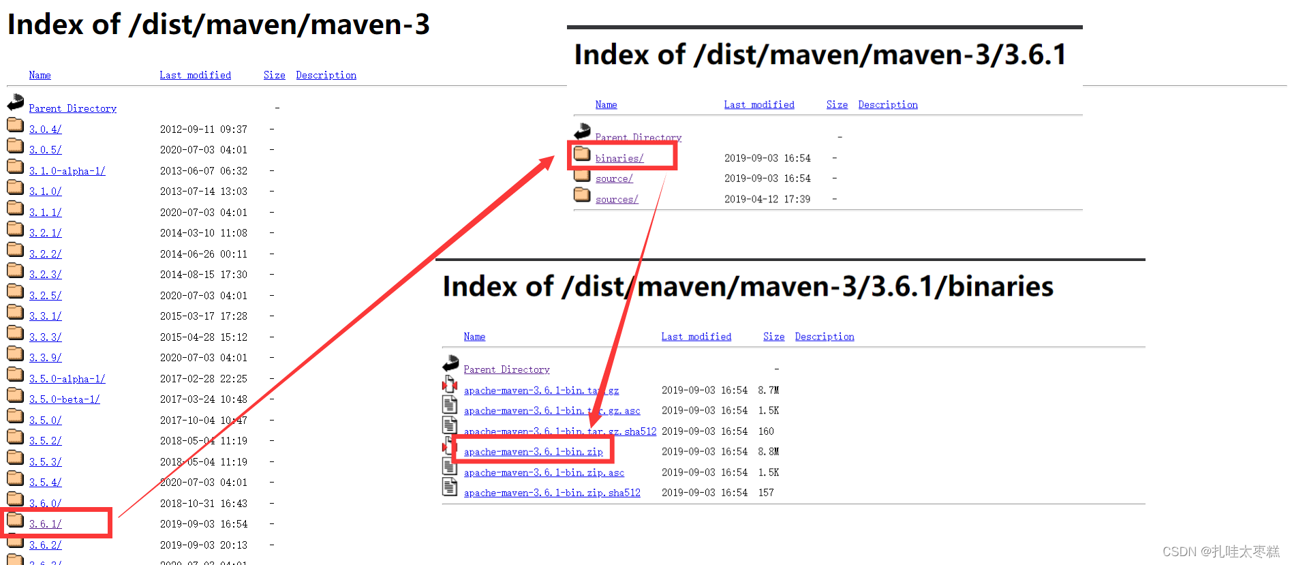
Task: Click folder icon beside 3.5.0-beta-1/
Action: (15, 395)
